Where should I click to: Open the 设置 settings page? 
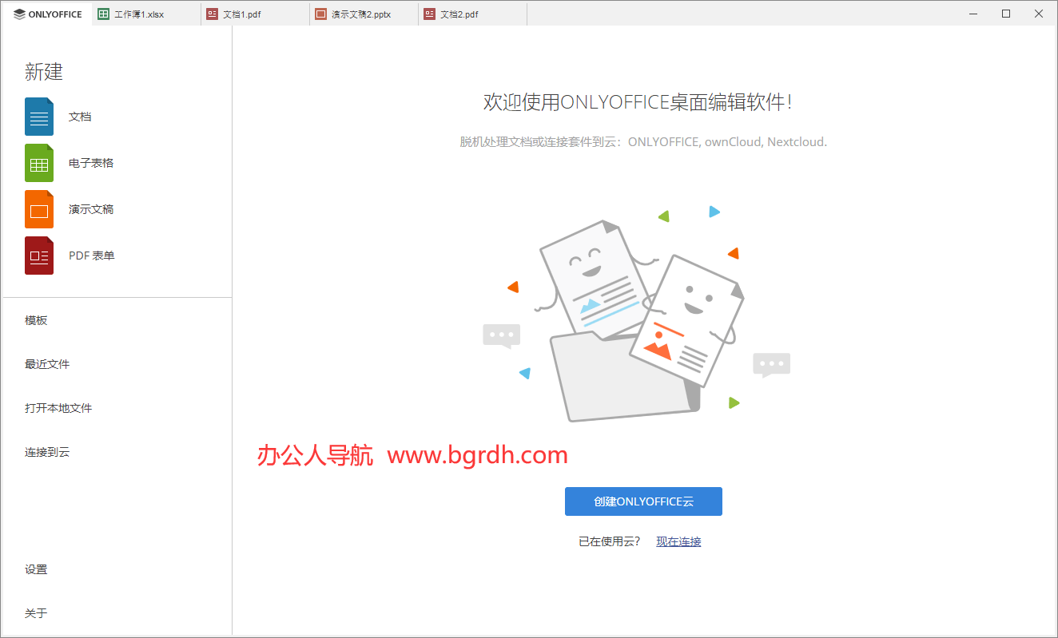pyautogui.click(x=36, y=569)
